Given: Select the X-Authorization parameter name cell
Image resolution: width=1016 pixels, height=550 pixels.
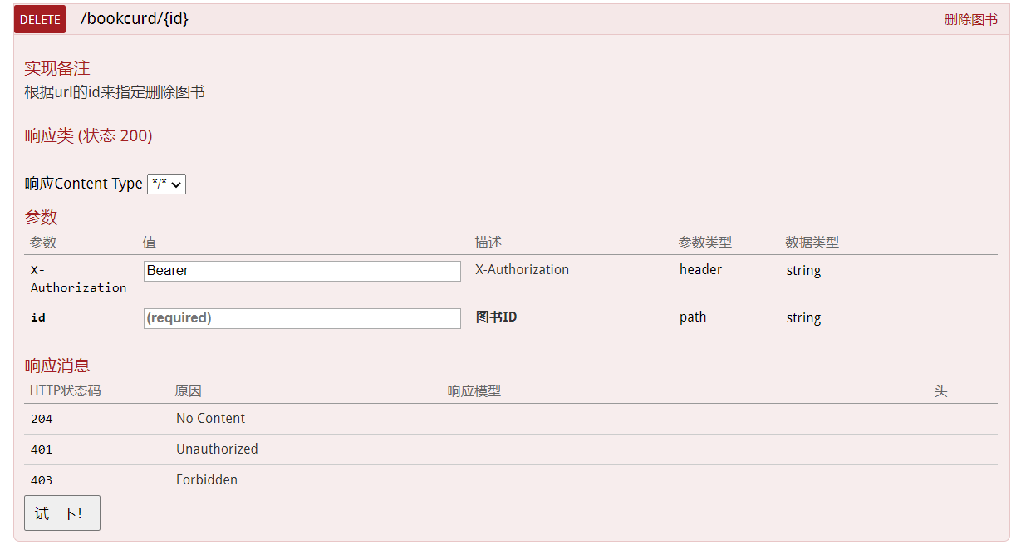Looking at the screenshot, I should (79, 278).
